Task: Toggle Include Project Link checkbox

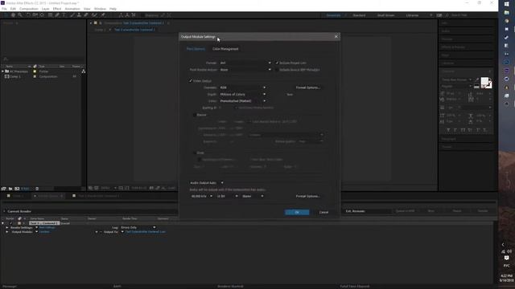Action: [277, 63]
